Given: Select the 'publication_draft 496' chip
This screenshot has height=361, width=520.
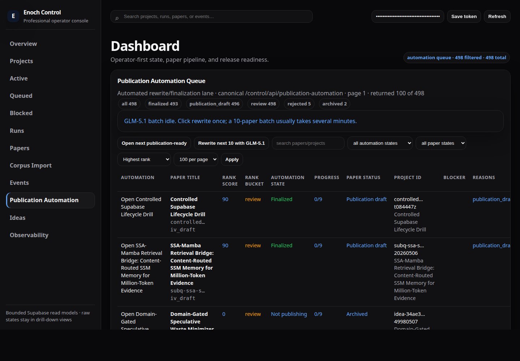Looking at the screenshot, I should (x=214, y=104).
